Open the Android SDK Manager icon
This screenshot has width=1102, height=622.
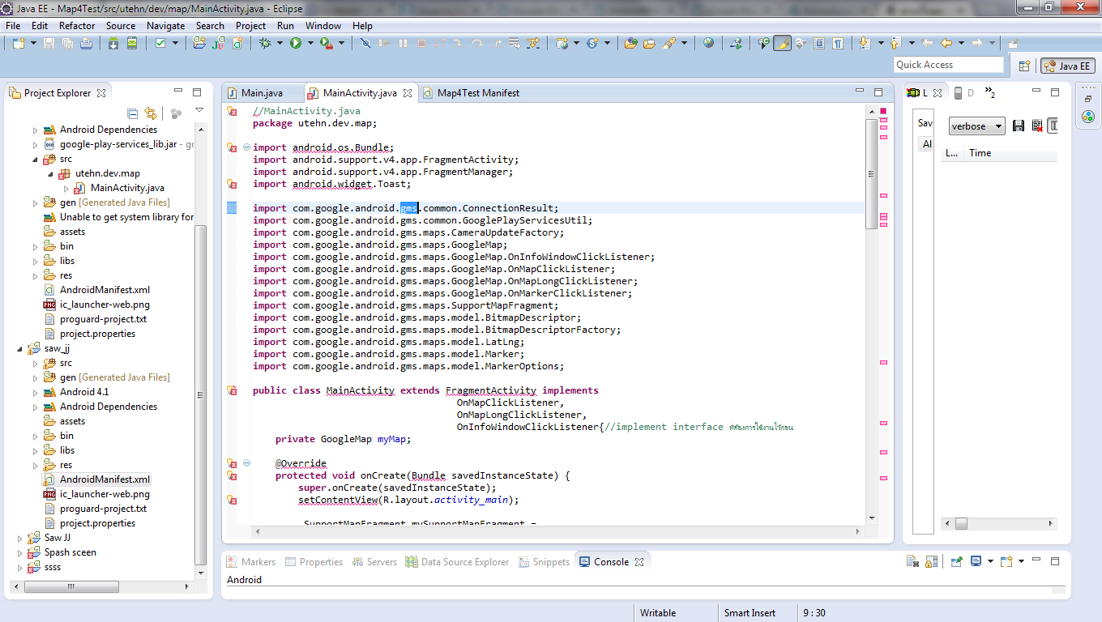[113, 43]
